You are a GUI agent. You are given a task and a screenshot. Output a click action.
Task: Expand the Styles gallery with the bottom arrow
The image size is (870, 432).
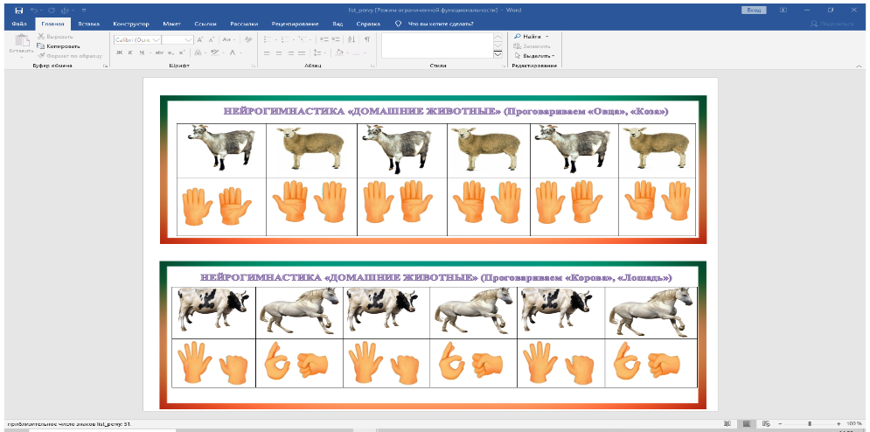click(498, 54)
